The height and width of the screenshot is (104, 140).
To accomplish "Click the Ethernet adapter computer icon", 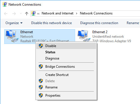I will (x=12, y=36).
